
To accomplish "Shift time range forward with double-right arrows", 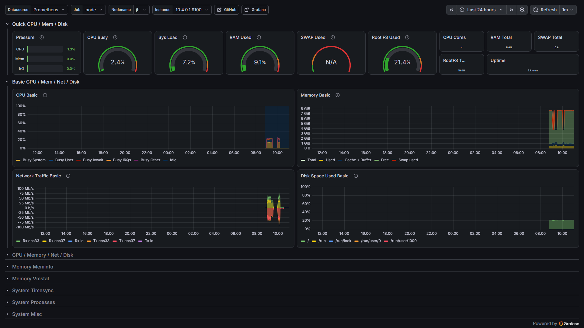I will click(x=512, y=10).
